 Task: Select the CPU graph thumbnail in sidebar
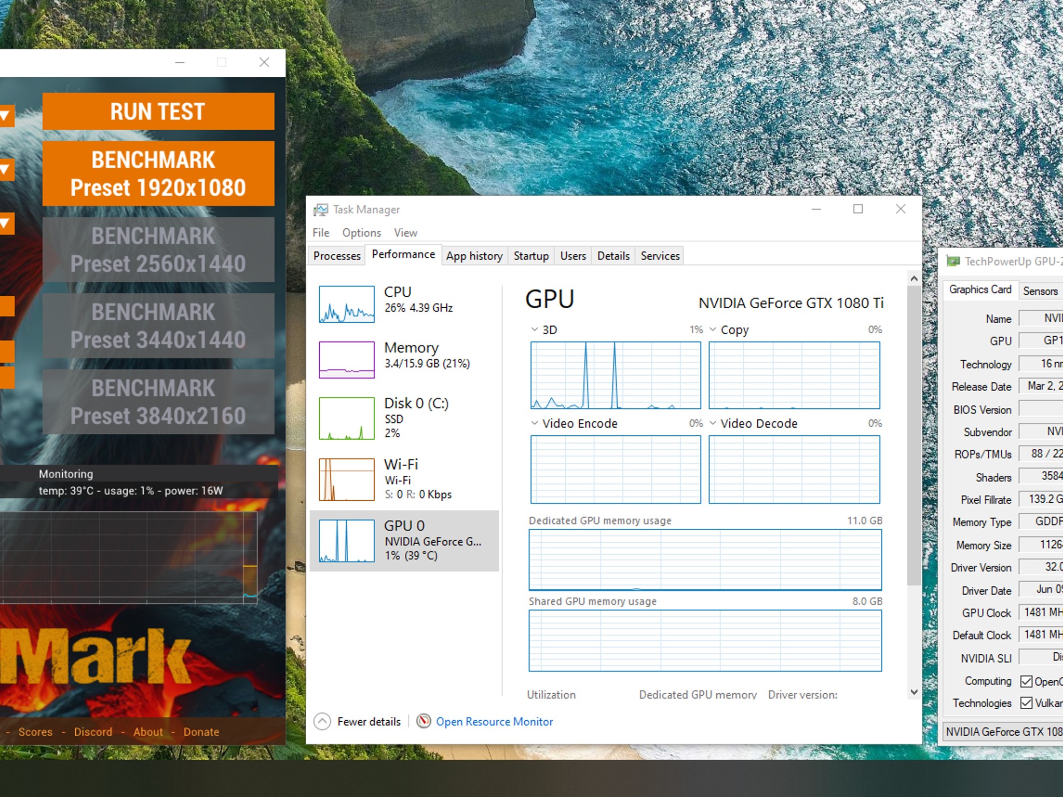pos(347,304)
